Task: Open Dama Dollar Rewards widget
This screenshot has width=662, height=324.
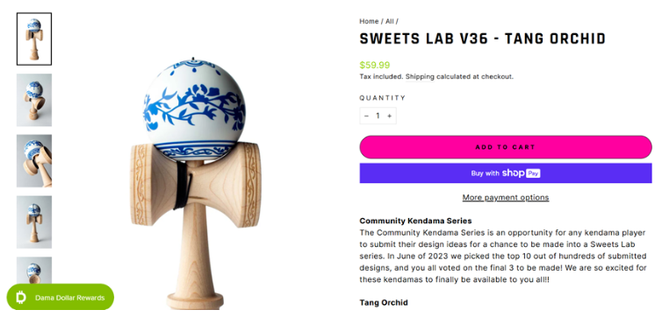Action: pos(61,298)
